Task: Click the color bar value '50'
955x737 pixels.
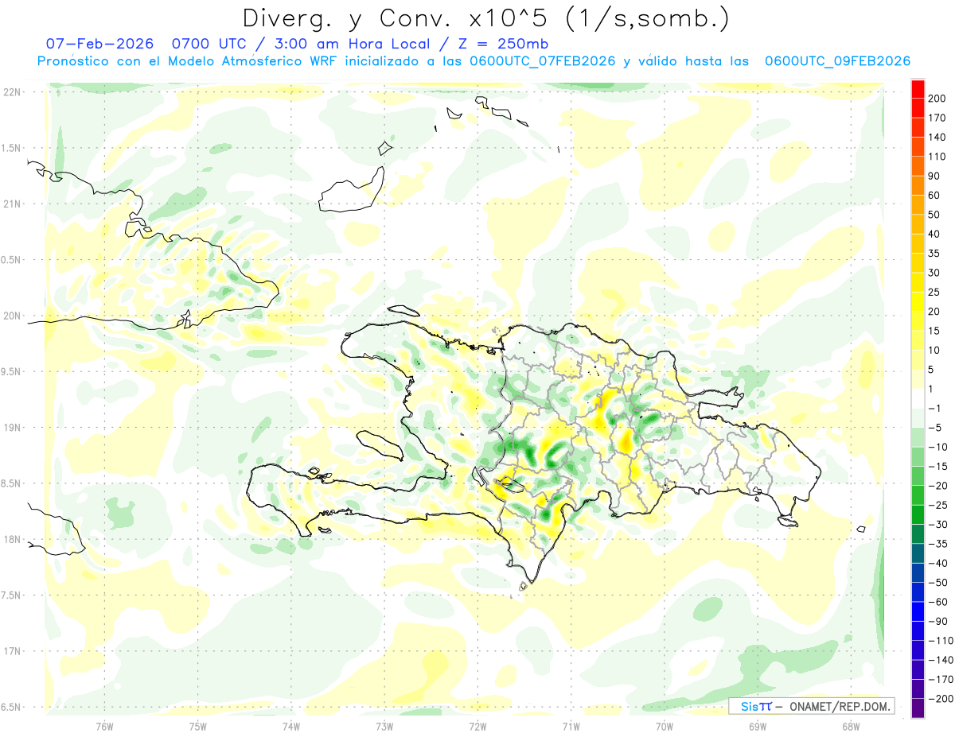Action: (935, 215)
